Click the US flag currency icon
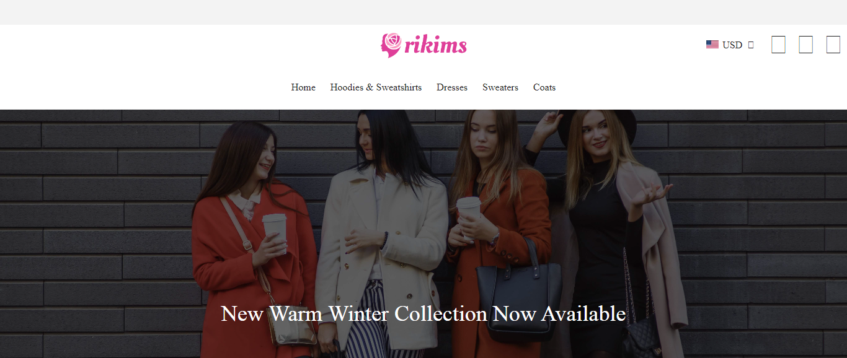Viewport: 847px width, 358px height. [712, 45]
